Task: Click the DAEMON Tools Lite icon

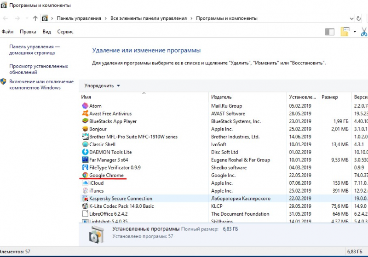Action: tap(85, 152)
